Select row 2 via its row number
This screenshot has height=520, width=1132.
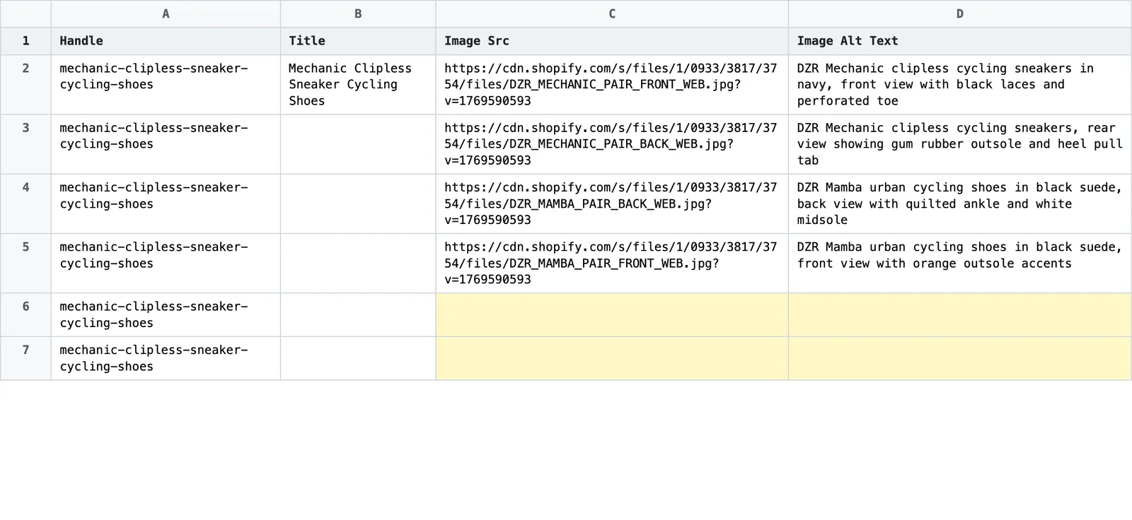coord(25,85)
